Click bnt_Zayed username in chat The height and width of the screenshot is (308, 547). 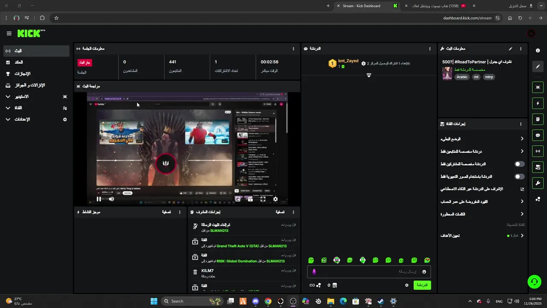coord(348,61)
